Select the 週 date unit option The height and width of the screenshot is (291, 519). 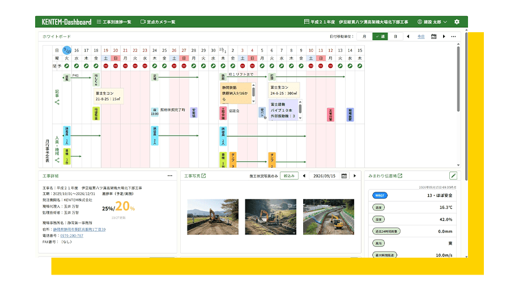[380, 37]
